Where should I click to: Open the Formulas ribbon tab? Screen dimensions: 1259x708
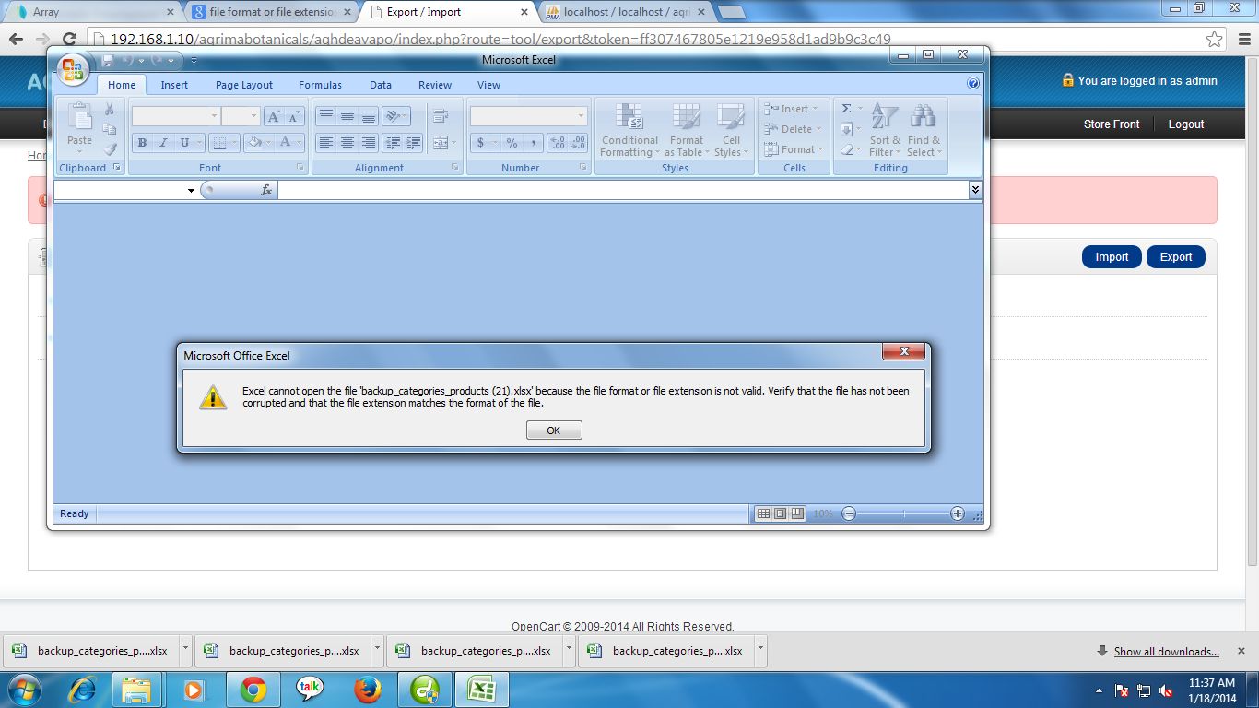(320, 85)
